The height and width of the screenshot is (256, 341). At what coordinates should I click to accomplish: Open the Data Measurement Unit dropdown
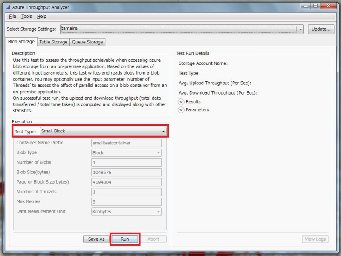126,212
